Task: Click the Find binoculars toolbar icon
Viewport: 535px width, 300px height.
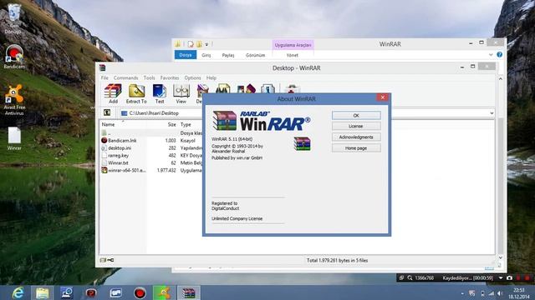Action: click(x=223, y=88)
